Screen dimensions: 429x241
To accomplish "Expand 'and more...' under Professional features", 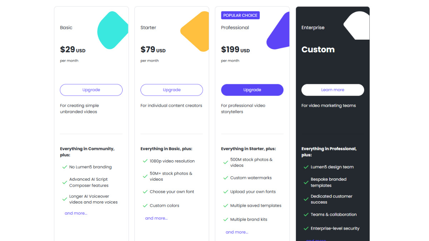I will tap(237, 232).
